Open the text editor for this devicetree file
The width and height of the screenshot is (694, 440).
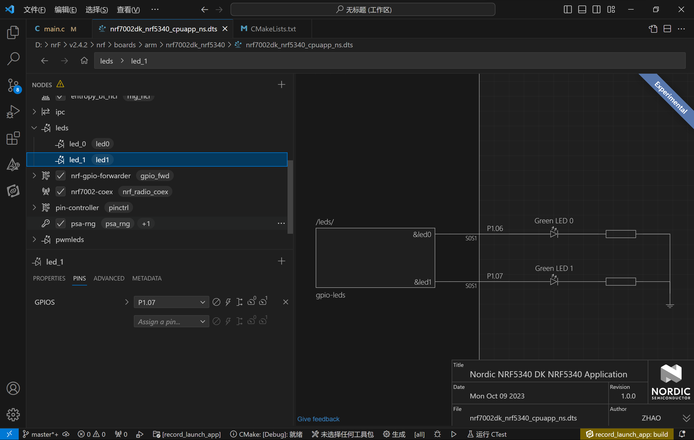click(653, 29)
